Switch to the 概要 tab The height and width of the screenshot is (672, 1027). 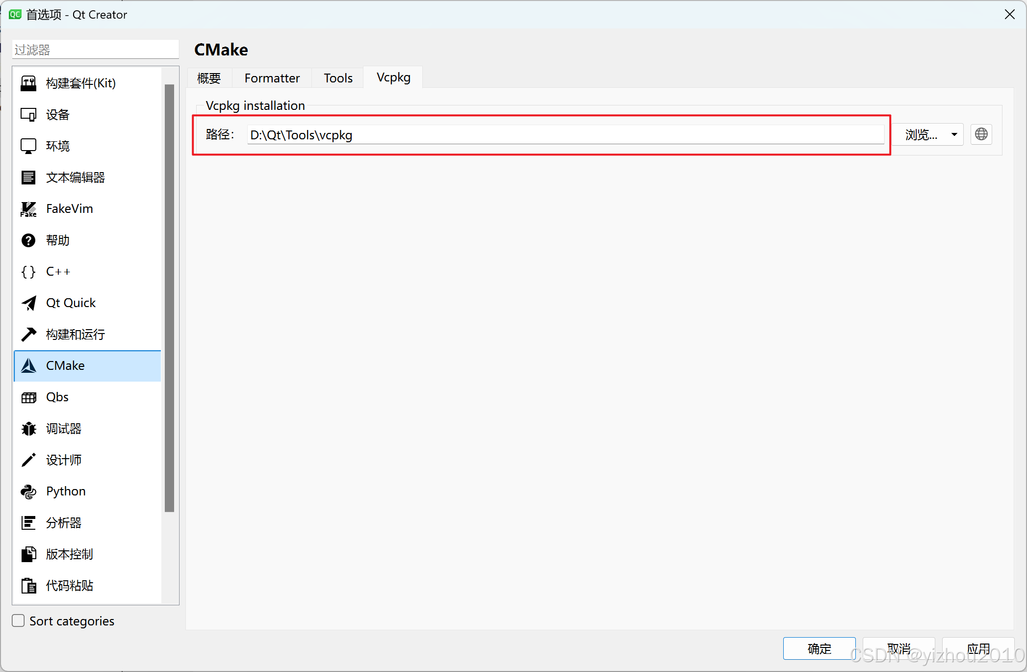click(209, 78)
